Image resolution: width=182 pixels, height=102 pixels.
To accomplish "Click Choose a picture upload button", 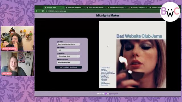I will (x=69, y=62).
